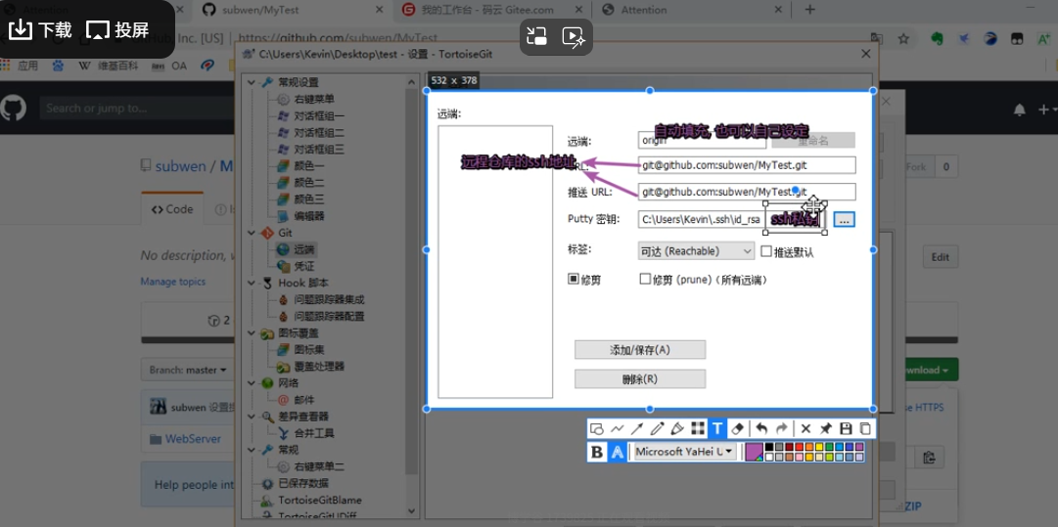Enable the 推送默认 checkbox
The width and height of the screenshot is (1058, 527).
point(765,250)
